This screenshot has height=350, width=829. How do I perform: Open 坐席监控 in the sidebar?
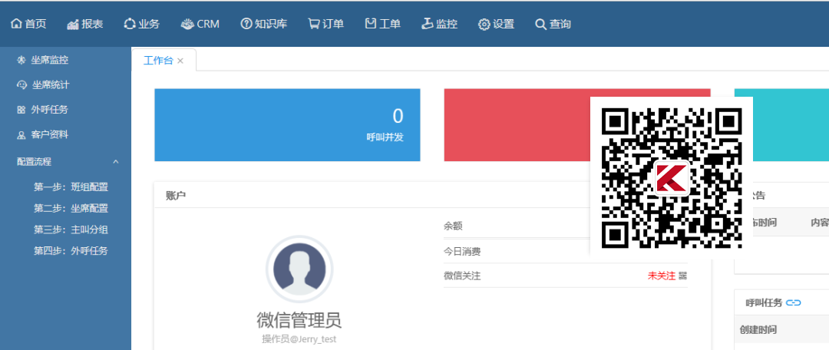[x=50, y=61]
